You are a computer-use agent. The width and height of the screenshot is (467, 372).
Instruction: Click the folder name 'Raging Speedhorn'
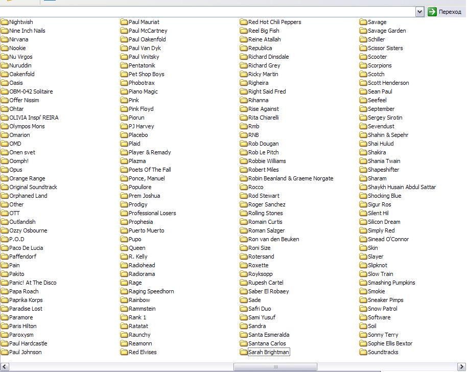[x=151, y=291]
